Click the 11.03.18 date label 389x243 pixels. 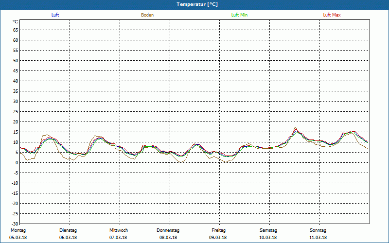[318, 238]
